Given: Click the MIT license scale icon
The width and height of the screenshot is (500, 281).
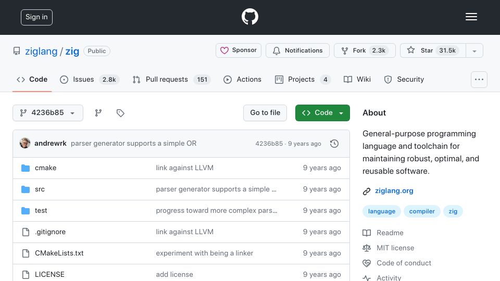Looking at the screenshot, I should [x=367, y=248].
